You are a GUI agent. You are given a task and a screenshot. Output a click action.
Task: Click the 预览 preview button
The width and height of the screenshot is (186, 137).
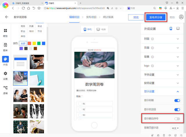click(x=136, y=17)
